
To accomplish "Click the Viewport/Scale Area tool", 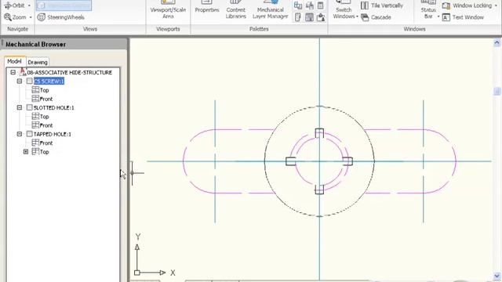I will 168,10.
